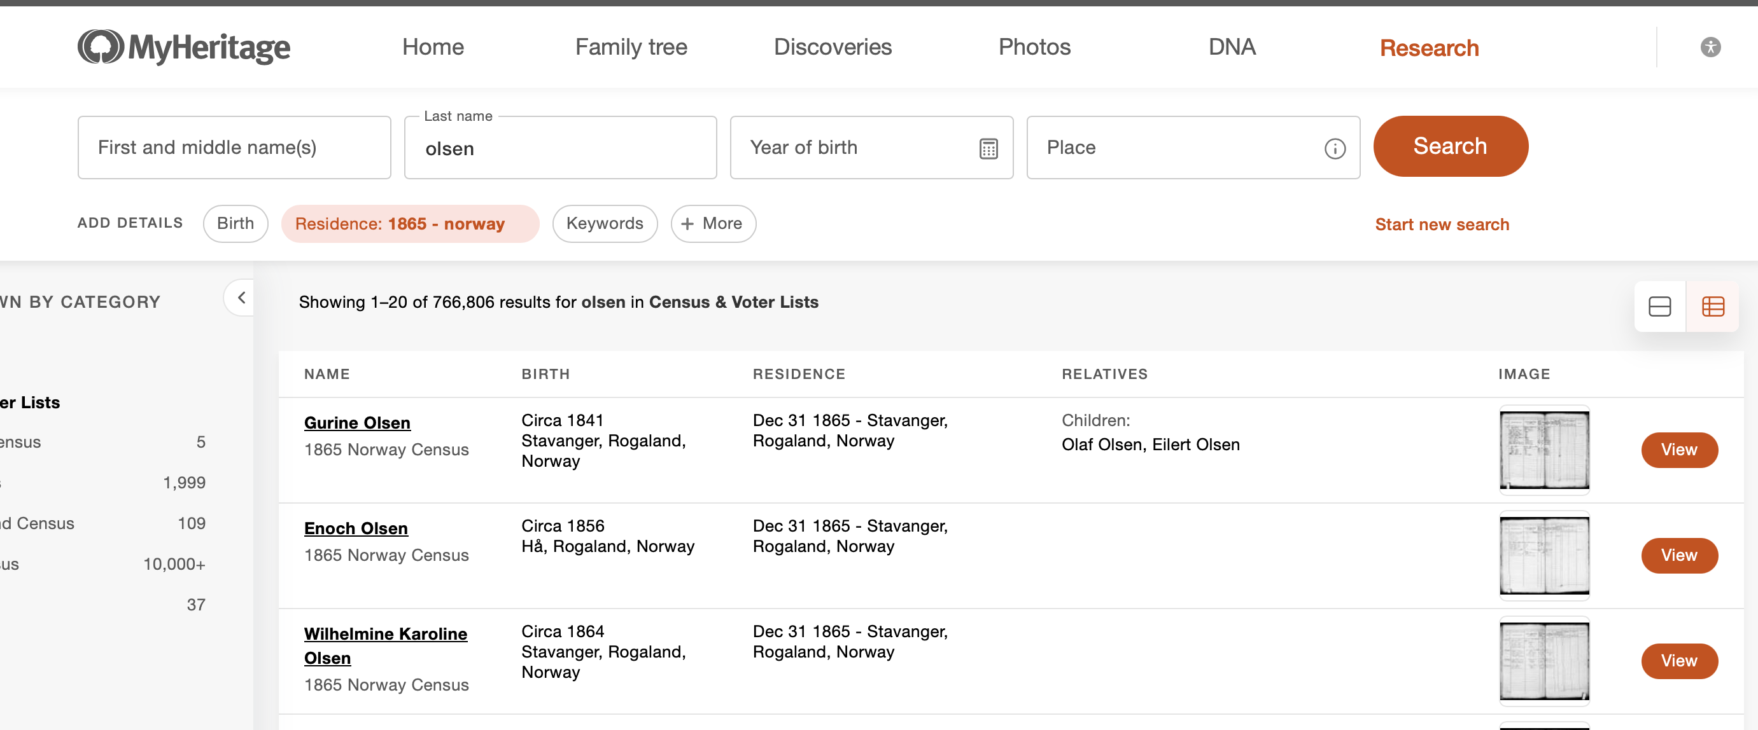
Task: Open the DNA menu
Action: [x=1232, y=47]
